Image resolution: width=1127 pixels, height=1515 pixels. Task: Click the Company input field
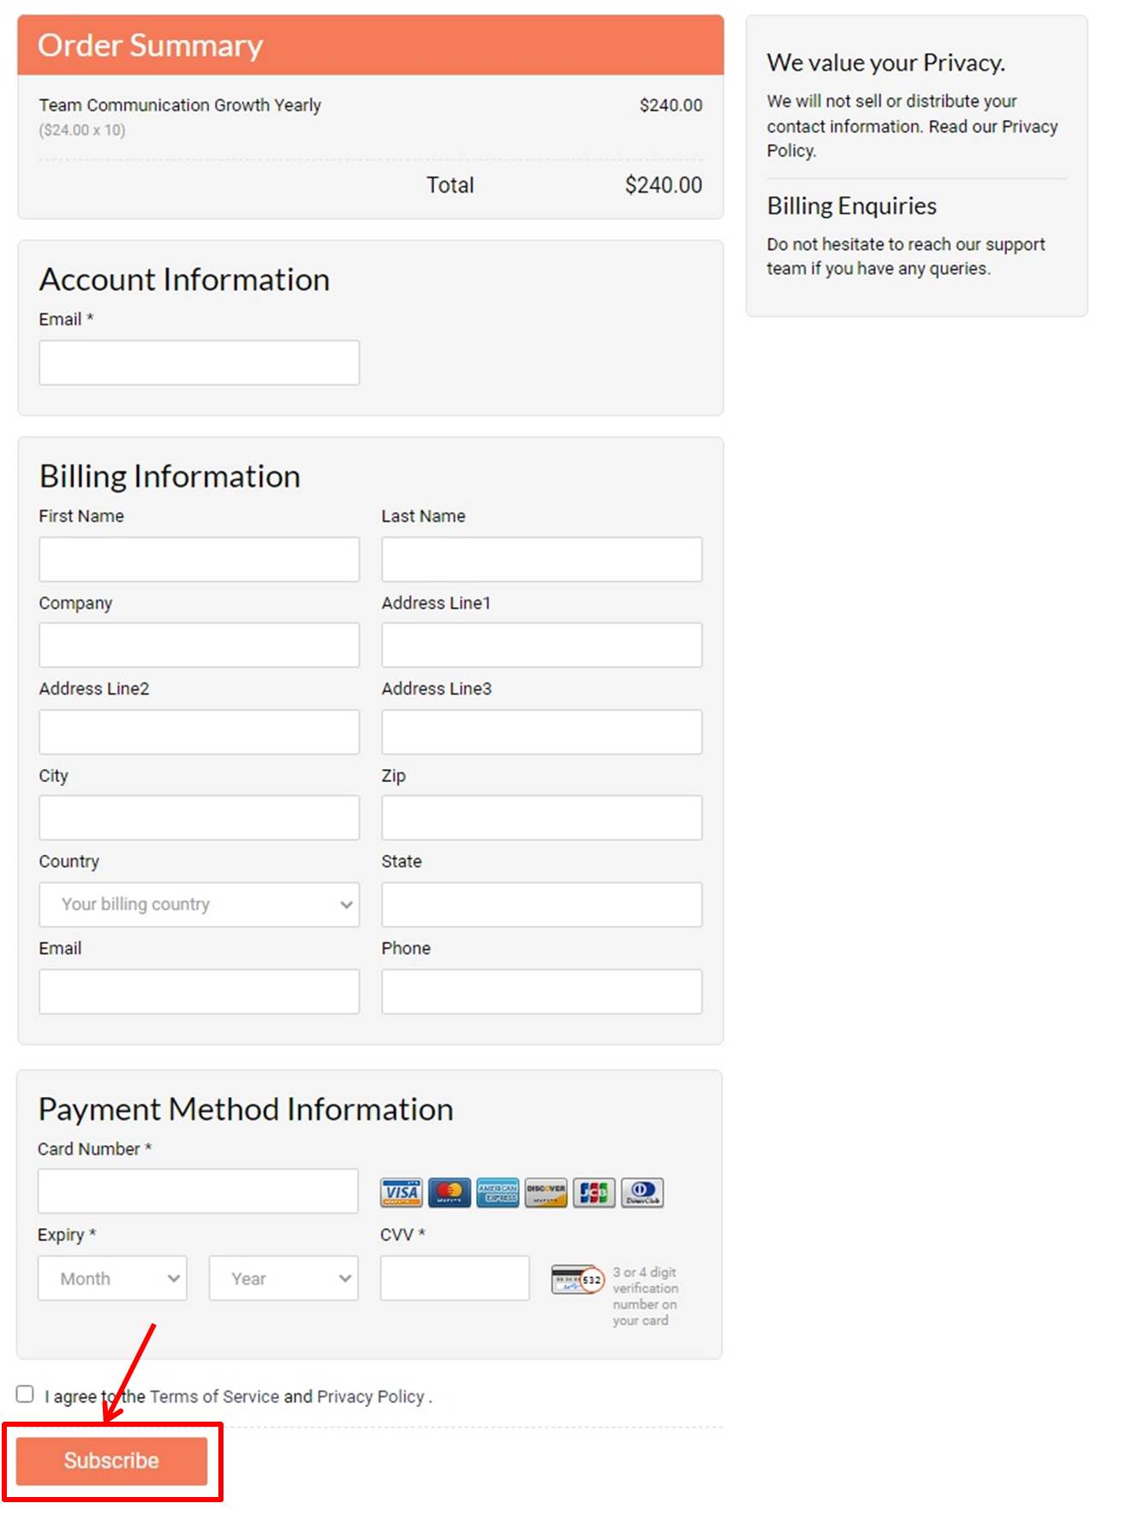pyautogui.click(x=199, y=645)
